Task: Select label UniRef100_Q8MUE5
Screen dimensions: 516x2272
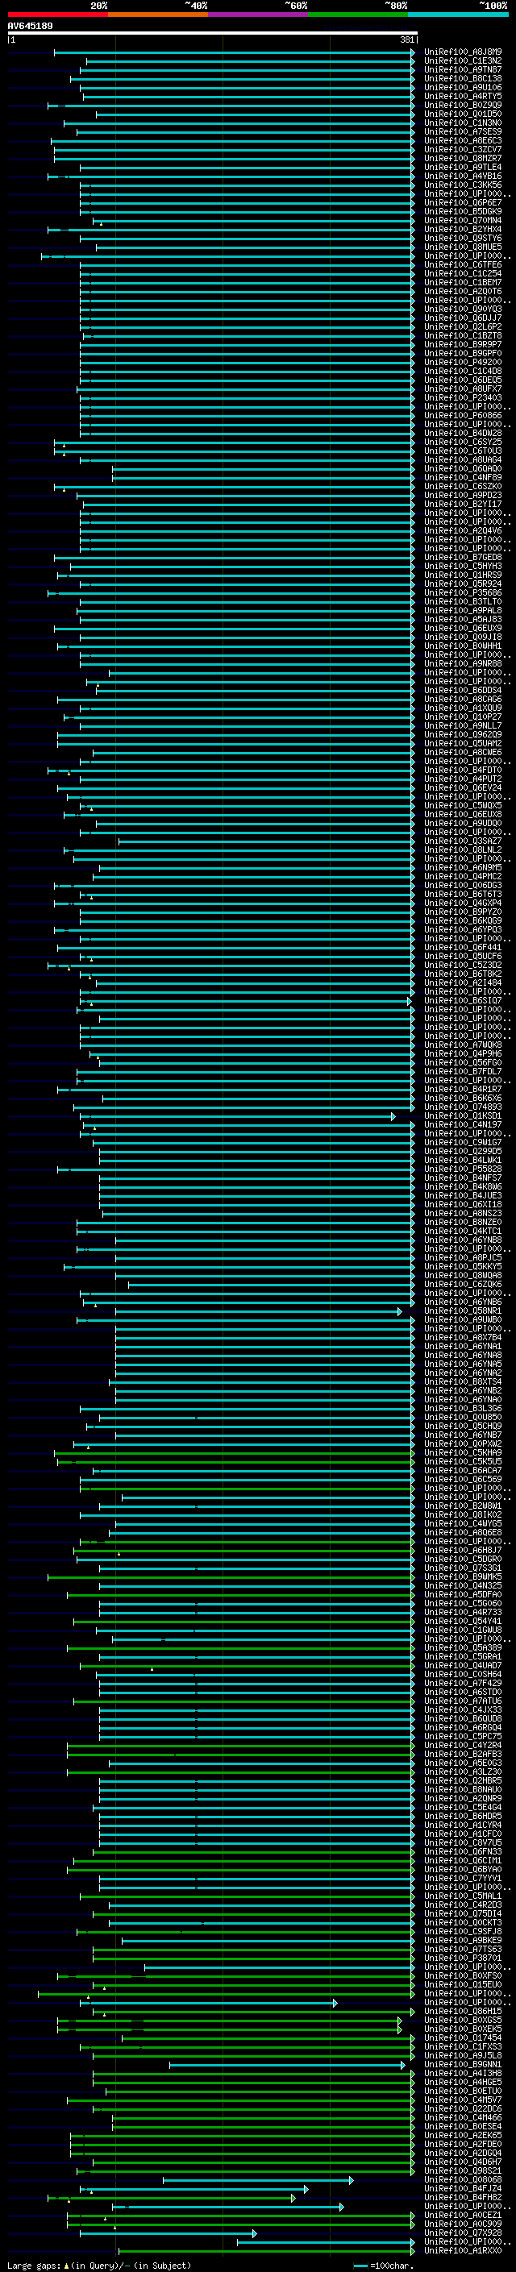Action: (x=462, y=247)
